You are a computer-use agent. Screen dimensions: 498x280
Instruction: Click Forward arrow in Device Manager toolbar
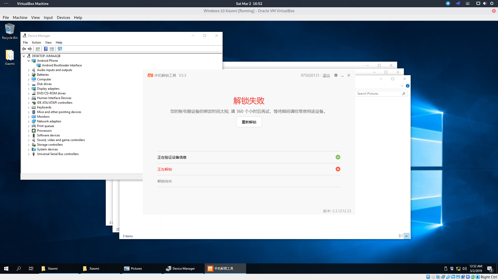(x=30, y=49)
